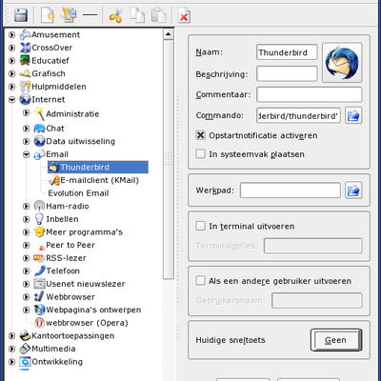Click the Naam input field

coord(287,52)
